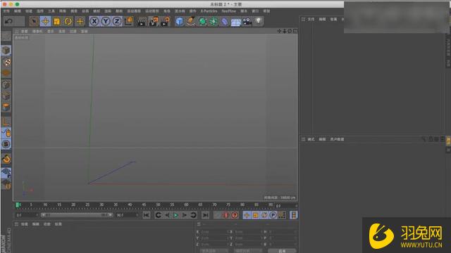Open the green array modeling objects icon

pos(214,22)
